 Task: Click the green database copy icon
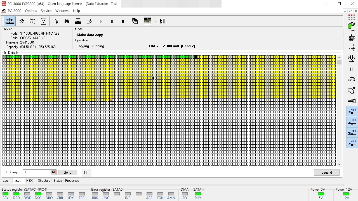[x=352, y=27]
